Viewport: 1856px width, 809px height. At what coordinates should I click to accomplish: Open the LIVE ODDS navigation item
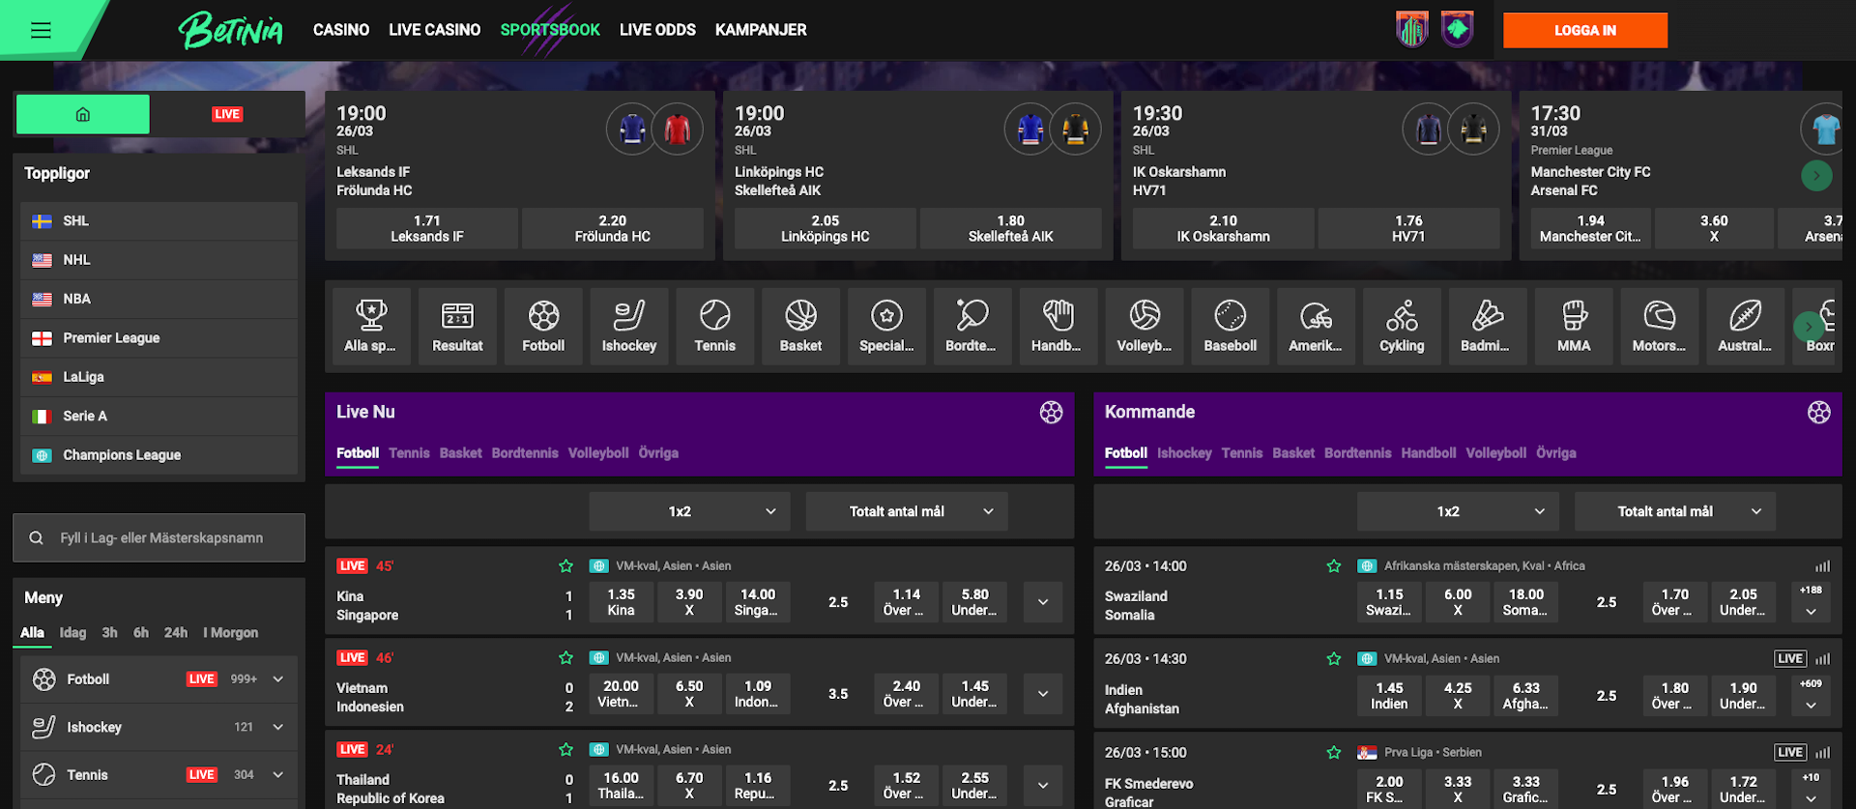click(x=657, y=30)
